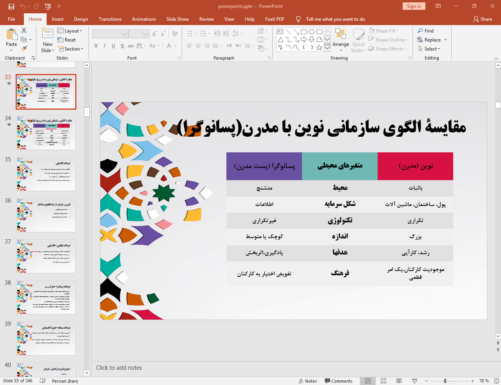501x385 pixels.
Task: Switch to the Slide Show tab
Action: tap(177, 19)
